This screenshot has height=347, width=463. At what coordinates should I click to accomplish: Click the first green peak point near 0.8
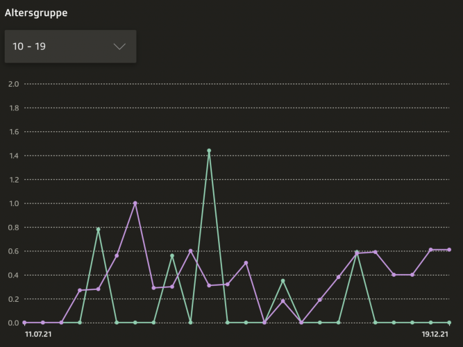pos(99,229)
